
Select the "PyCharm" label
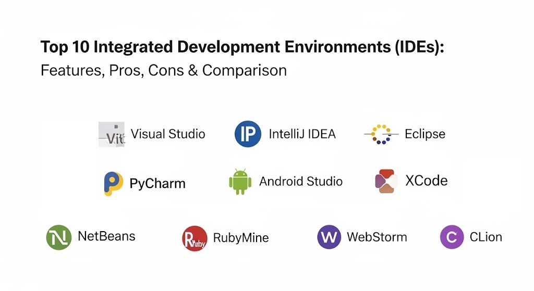tap(157, 184)
